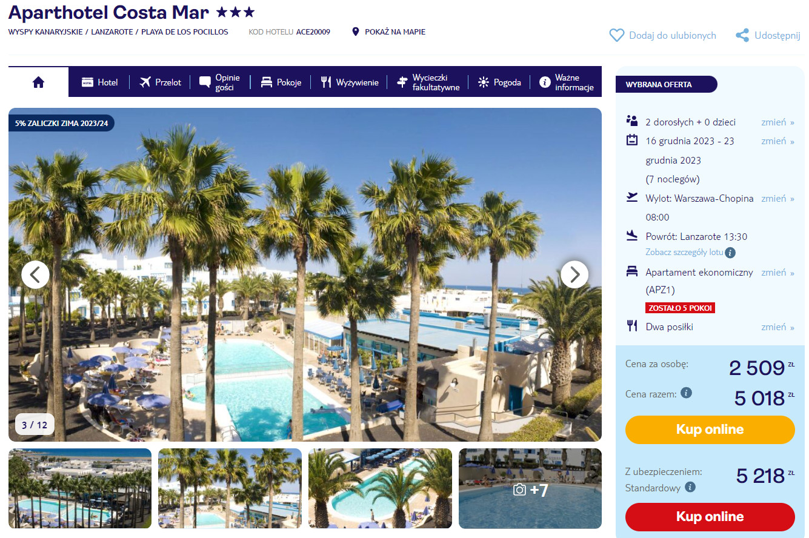Click the heart icon for favorites
The width and height of the screenshot is (809, 538).
[x=616, y=36]
